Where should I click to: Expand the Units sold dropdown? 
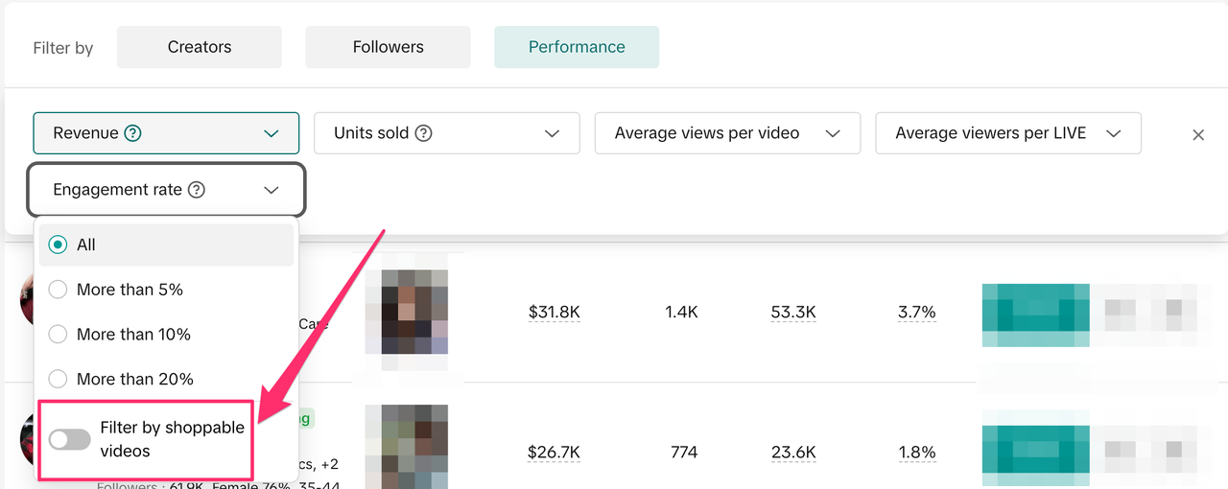click(446, 133)
